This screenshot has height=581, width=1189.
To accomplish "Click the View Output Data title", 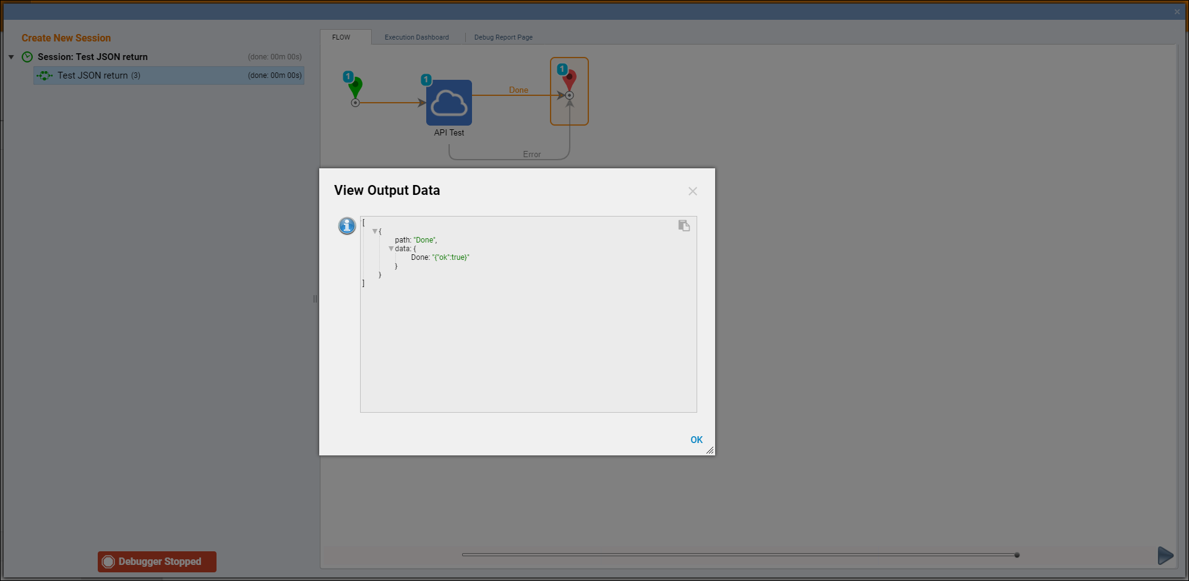I will click(387, 191).
